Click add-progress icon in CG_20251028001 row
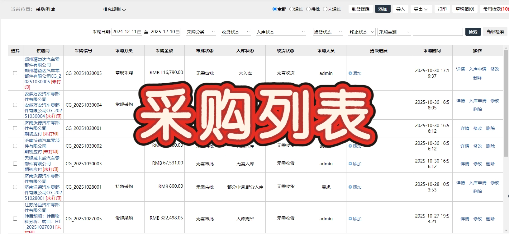509x234 pixels. pos(350,187)
